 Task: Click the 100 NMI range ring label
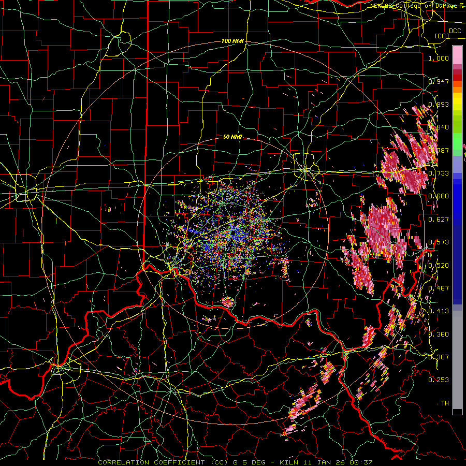pyautogui.click(x=232, y=41)
